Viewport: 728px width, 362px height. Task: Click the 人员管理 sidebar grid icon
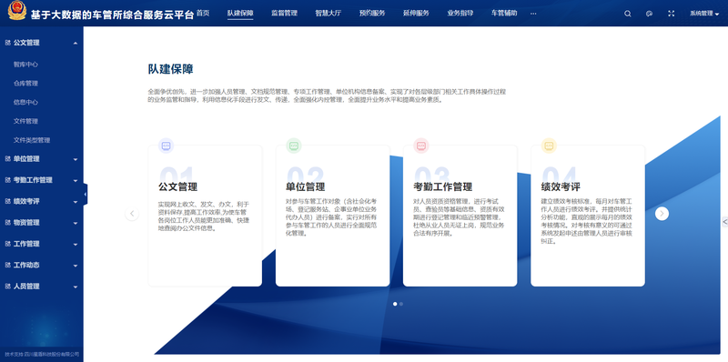click(x=7, y=287)
